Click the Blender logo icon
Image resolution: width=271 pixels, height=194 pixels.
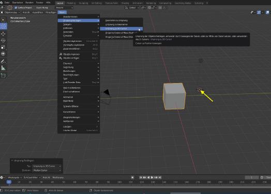coord(2,3)
